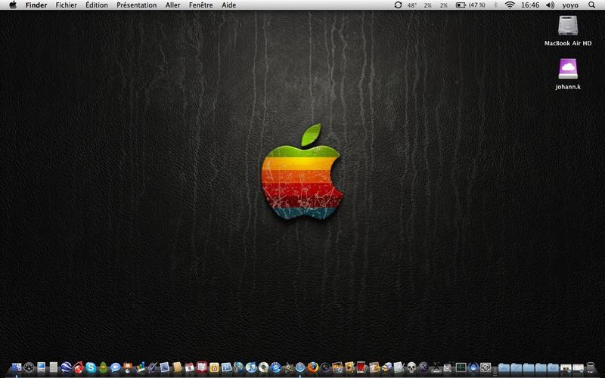The image size is (605, 378).
Task: Open the Finder menu
Action: click(x=36, y=5)
